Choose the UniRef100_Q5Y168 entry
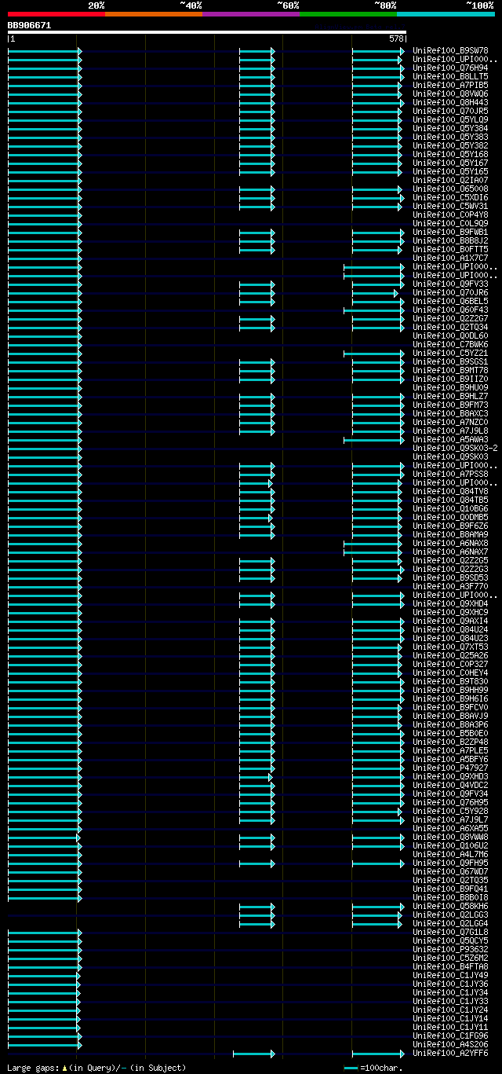 (450, 155)
